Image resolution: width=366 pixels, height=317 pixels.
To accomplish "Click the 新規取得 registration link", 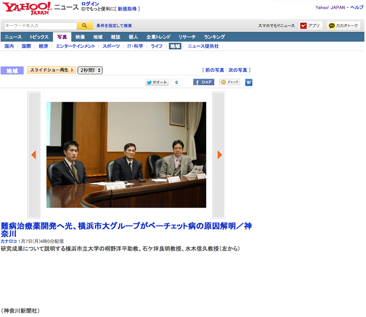I will tap(127, 9).
